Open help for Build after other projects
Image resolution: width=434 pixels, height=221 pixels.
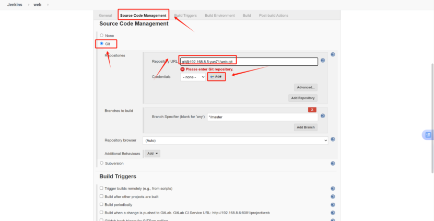pos(333,196)
